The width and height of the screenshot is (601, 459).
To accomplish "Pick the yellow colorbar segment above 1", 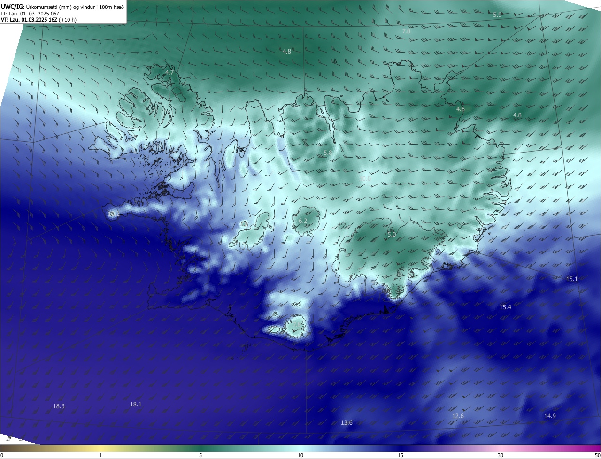I will pyautogui.click(x=100, y=449).
